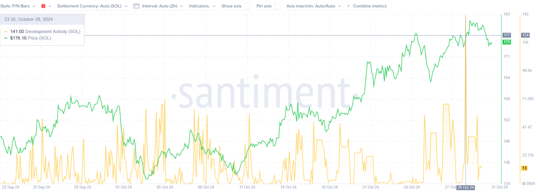Click the Combine metrics button
The width and height of the screenshot is (538, 192).
pyautogui.click(x=370, y=6)
